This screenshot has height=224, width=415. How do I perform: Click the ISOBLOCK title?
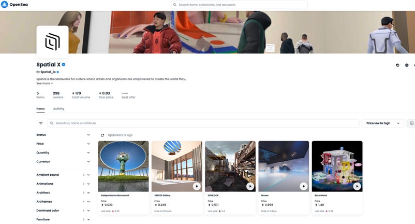(213, 195)
